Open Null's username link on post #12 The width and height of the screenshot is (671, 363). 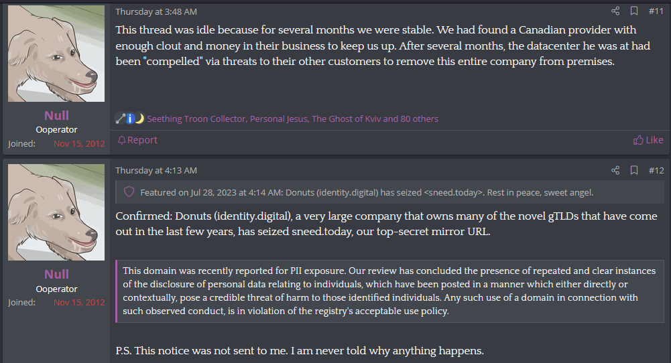tap(56, 274)
